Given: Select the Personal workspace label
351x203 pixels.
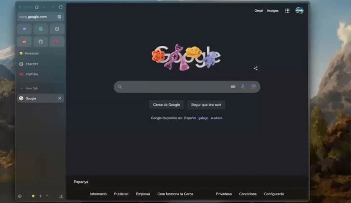Looking at the screenshot, I should pos(31,53).
